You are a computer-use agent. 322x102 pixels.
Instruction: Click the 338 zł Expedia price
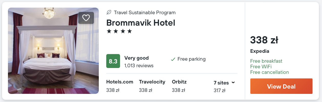(x=264, y=40)
